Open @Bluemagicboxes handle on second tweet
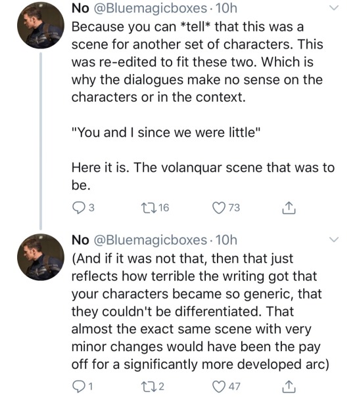The image size is (355, 397). click(x=151, y=240)
